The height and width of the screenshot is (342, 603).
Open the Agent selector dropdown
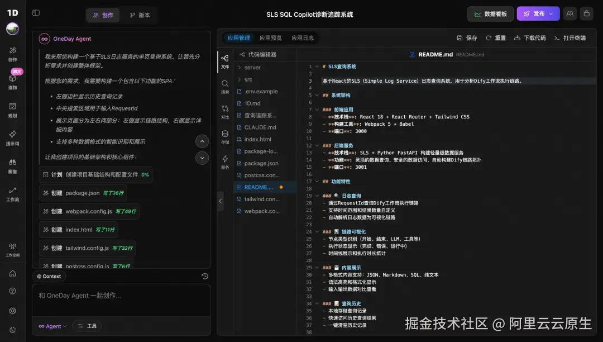(x=52, y=326)
